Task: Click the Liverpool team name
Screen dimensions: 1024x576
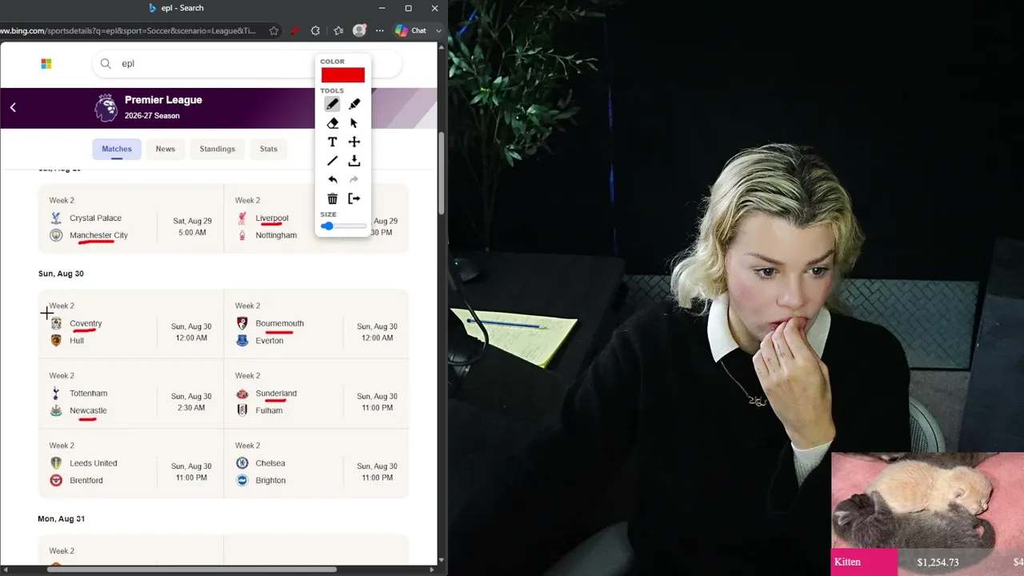Action: [x=272, y=218]
